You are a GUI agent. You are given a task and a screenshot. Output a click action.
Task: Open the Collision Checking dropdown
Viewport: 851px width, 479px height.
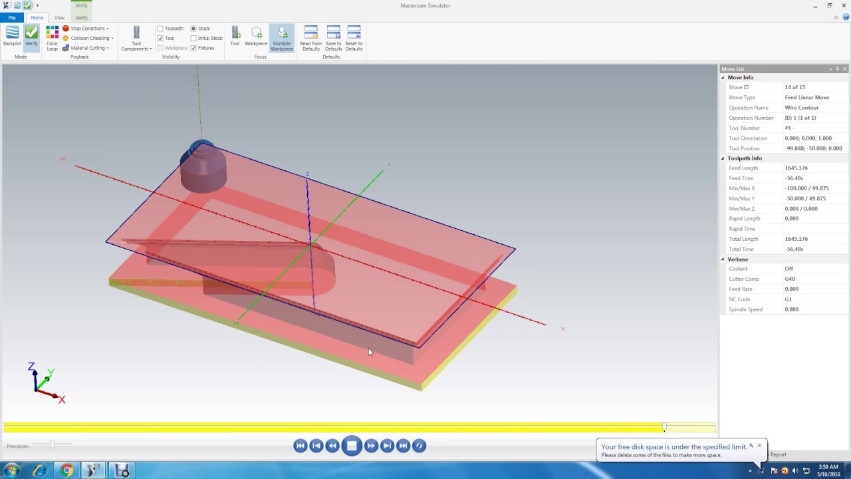[88, 39]
